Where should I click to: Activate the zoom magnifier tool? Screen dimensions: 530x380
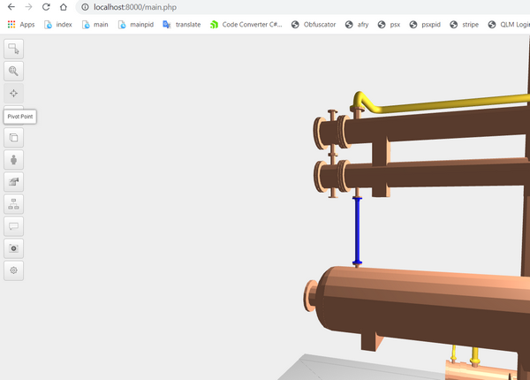(14, 72)
